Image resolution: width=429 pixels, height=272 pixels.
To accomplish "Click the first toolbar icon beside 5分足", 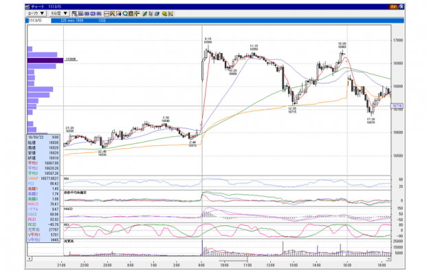I will [x=75, y=13].
